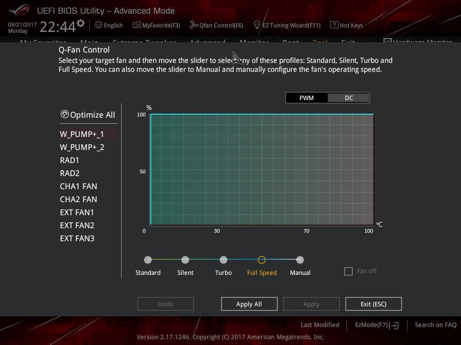Select EXT FAN2 entry
The height and width of the screenshot is (345, 461).
(77, 226)
